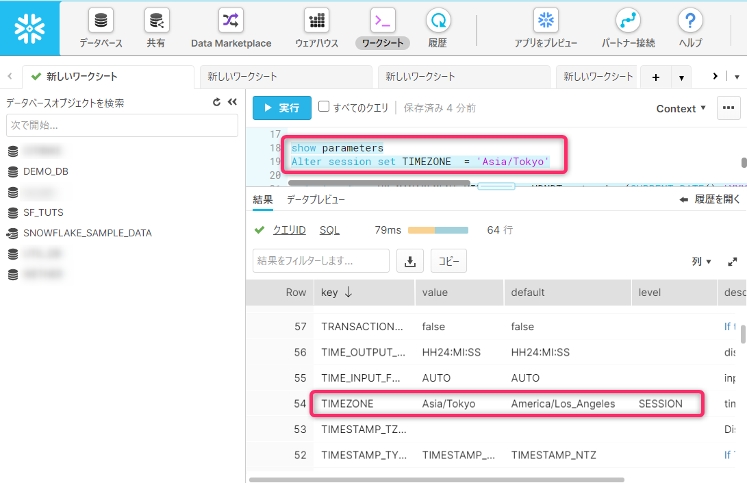This screenshot has width=747, height=483.
Task: Open the worksheet more-options (...) menu
Action: [x=729, y=108]
